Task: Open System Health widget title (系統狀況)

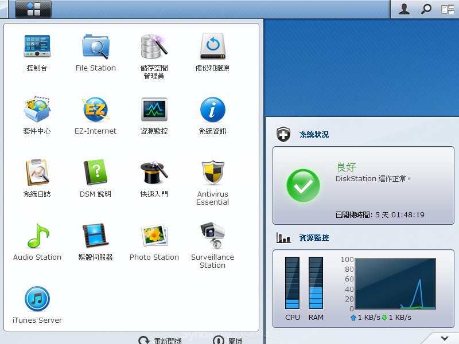Action: coord(314,135)
